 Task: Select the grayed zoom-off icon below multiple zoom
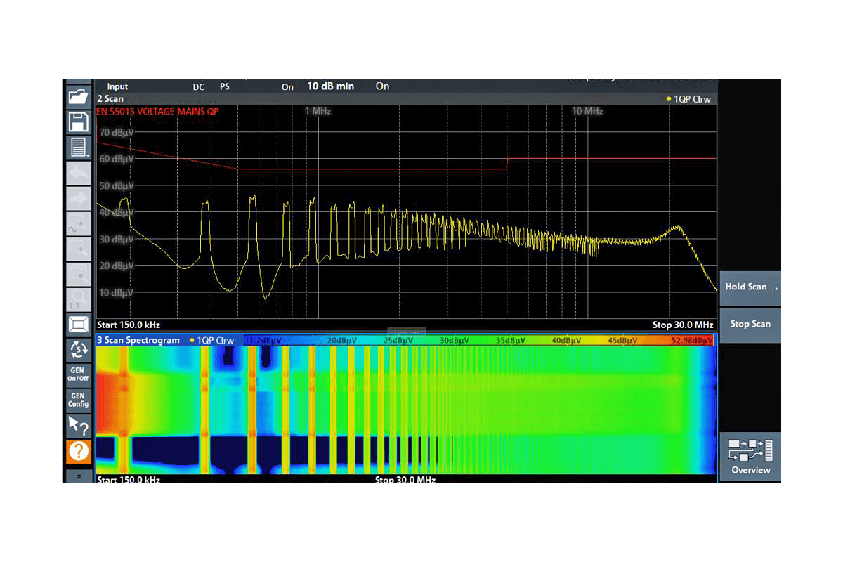(x=78, y=274)
